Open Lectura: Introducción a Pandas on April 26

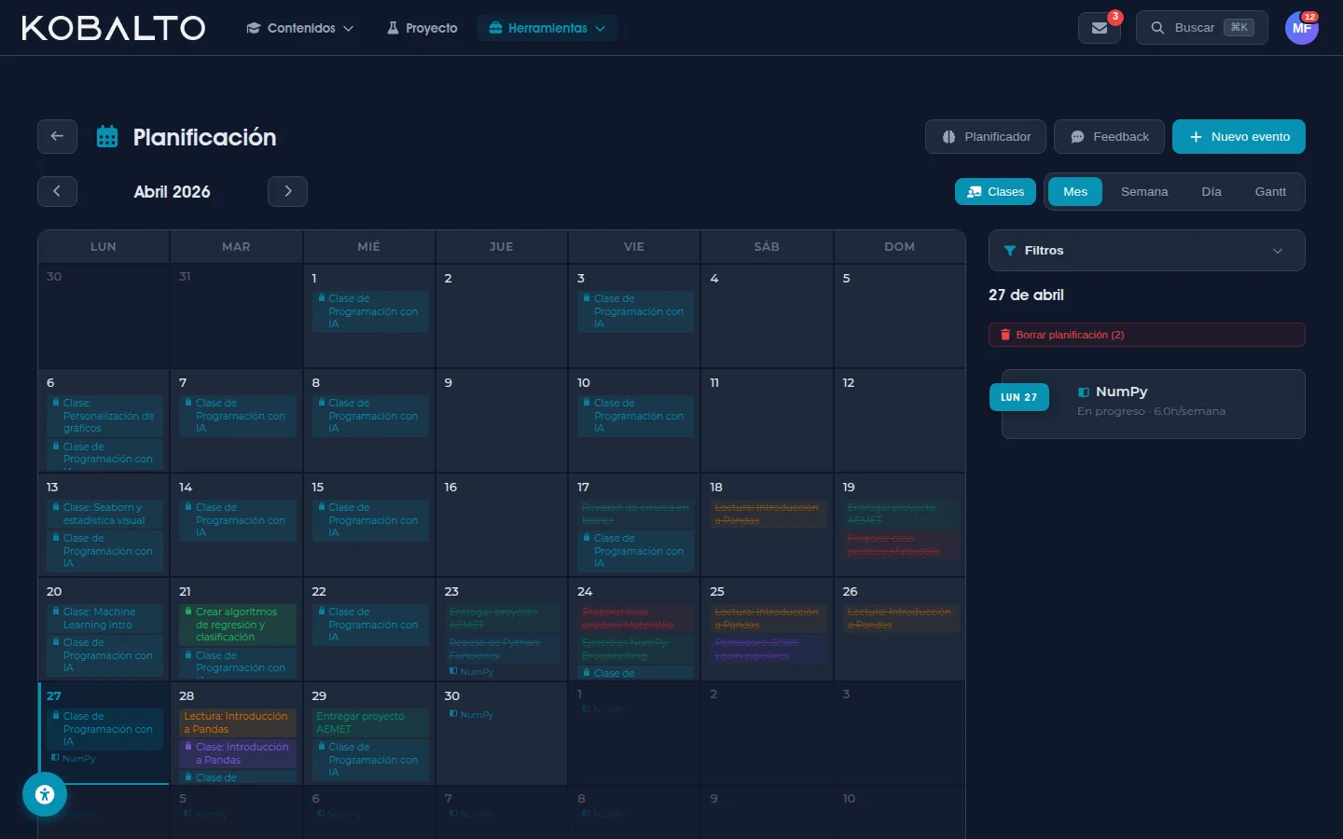(901, 619)
